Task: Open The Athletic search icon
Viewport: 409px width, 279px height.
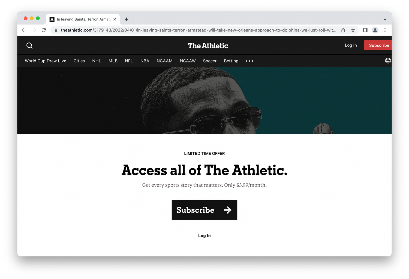Action: point(29,45)
